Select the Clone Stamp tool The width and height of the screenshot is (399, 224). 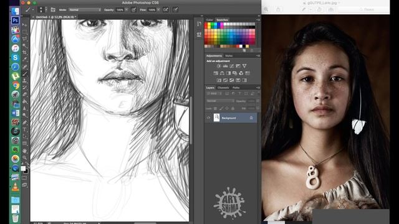(25, 81)
